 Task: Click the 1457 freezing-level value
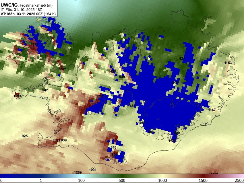point(112,71)
